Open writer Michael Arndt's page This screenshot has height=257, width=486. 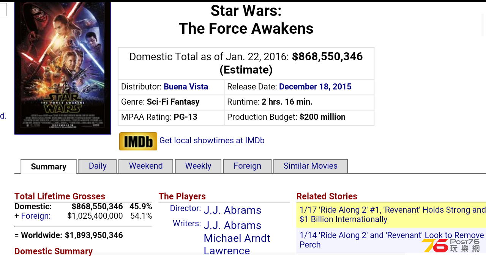coord(237,238)
